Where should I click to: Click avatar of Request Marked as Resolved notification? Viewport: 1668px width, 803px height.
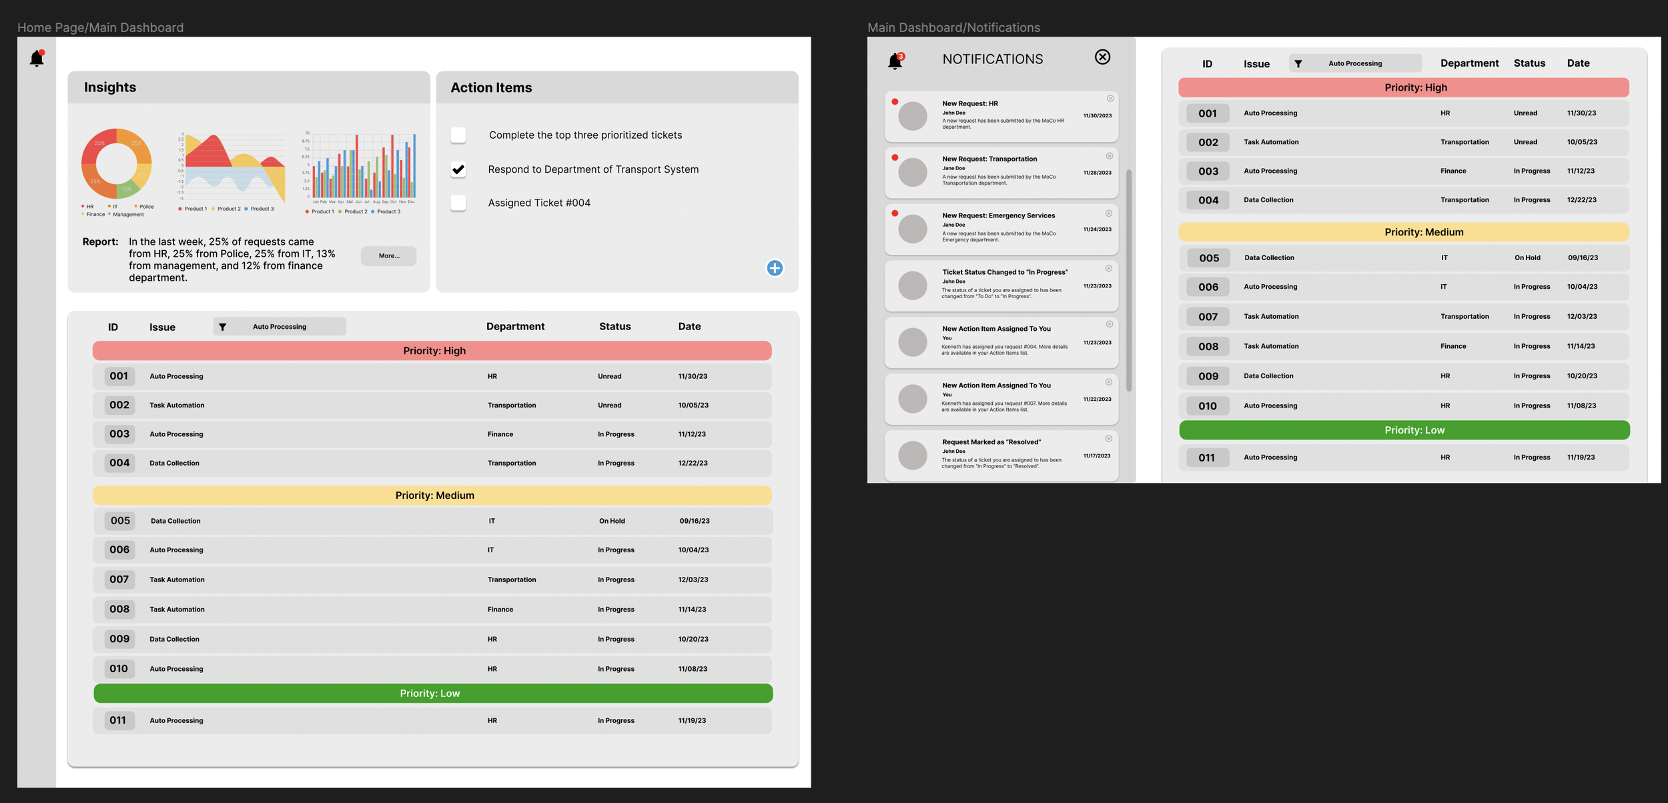(913, 456)
